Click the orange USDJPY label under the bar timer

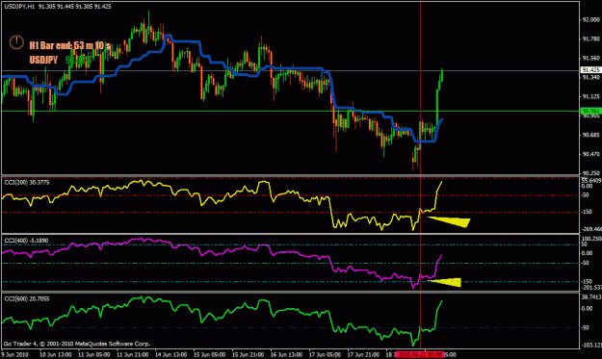coord(43,60)
